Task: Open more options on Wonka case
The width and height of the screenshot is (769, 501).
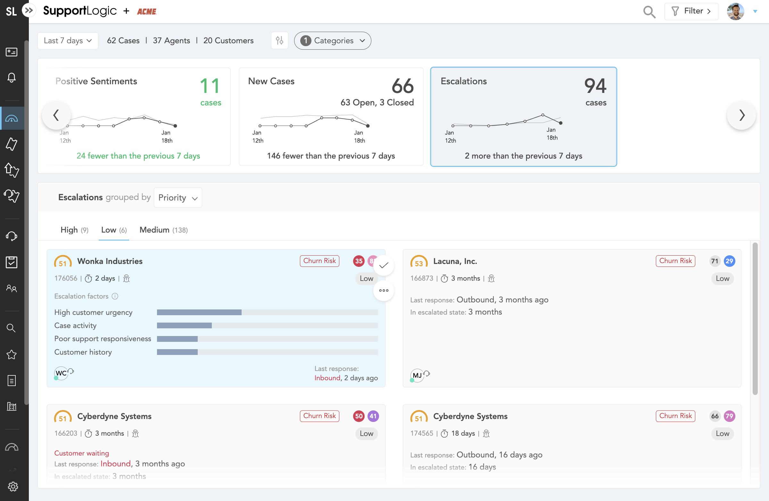Action: pyautogui.click(x=384, y=291)
